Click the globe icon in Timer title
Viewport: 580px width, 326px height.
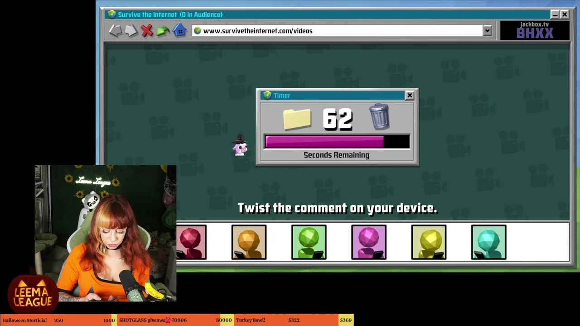point(267,95)
